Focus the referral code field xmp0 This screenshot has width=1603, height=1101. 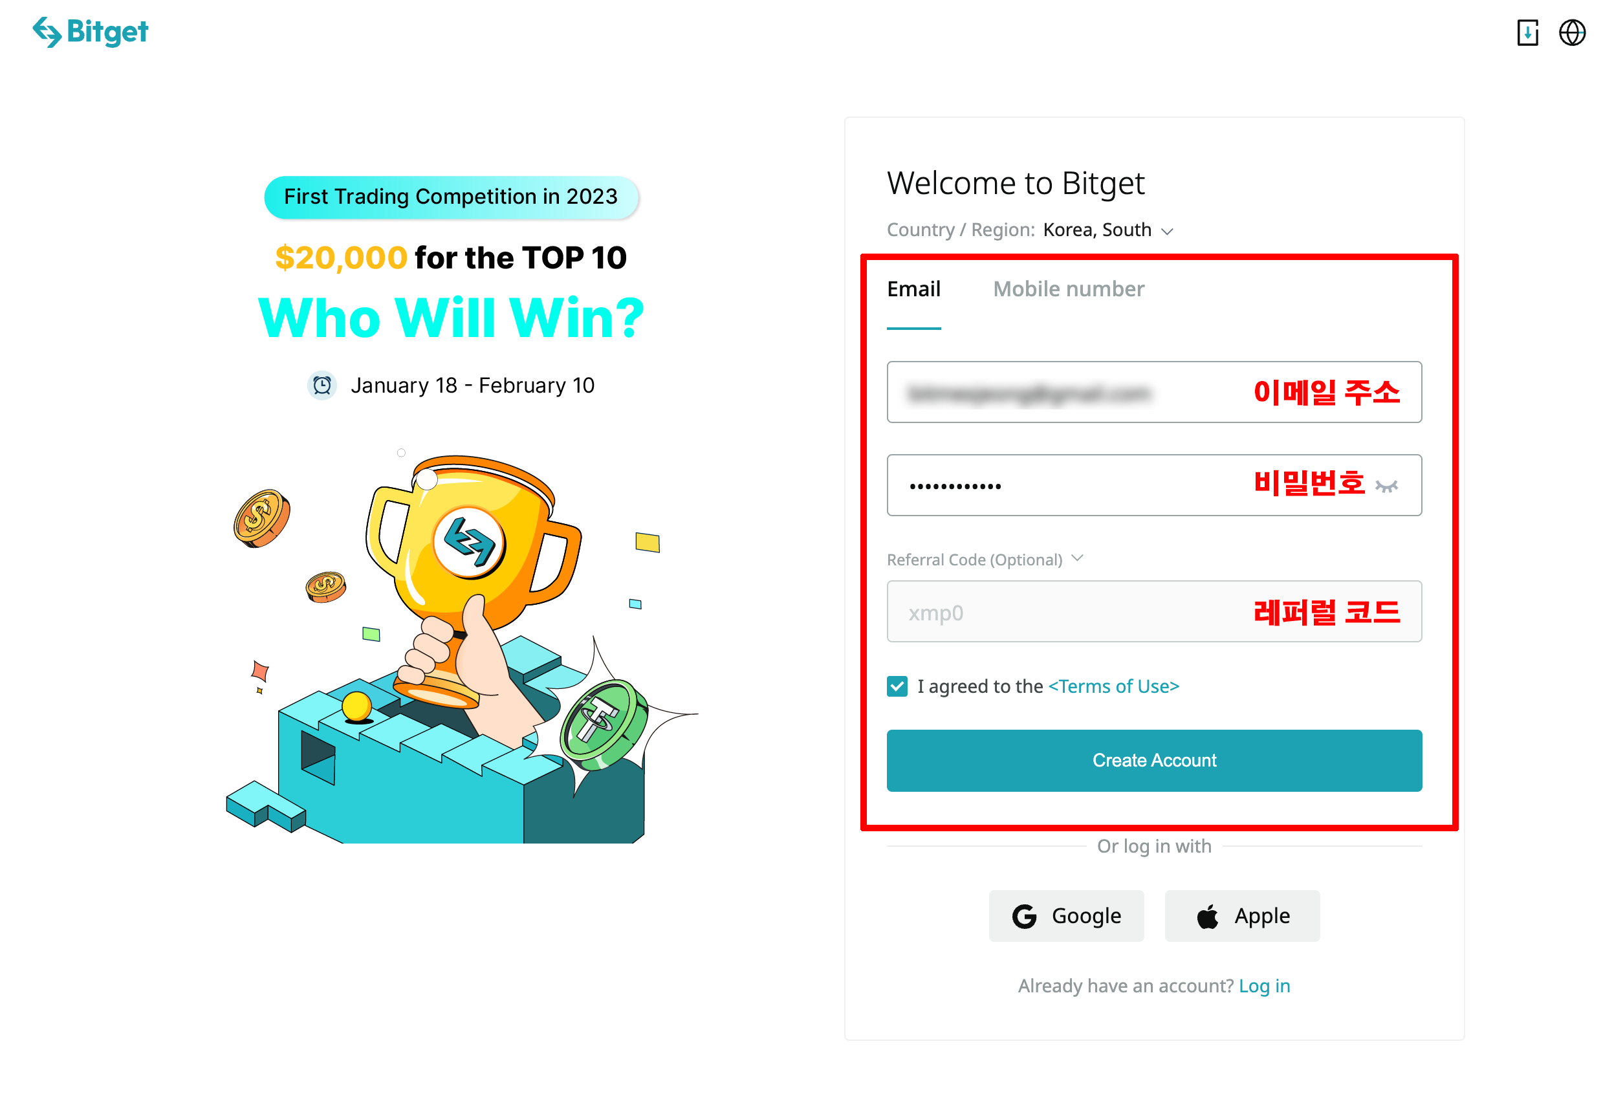point(1154,611)
